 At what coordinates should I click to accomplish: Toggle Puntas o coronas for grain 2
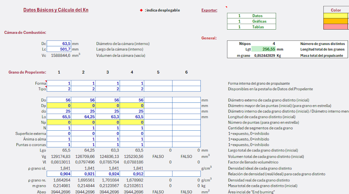tap(83, 144)
